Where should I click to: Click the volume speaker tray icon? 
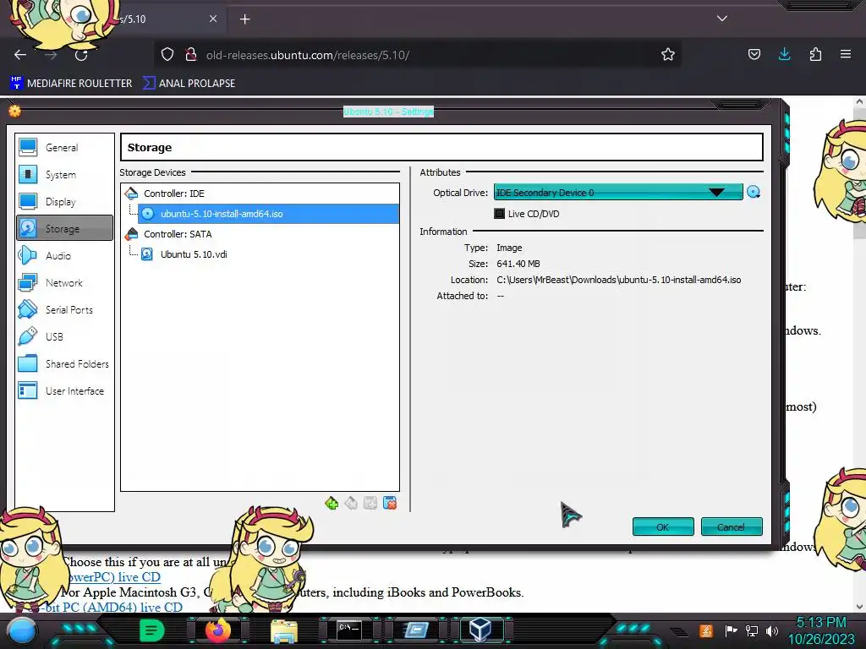click(x=772, y=630)
